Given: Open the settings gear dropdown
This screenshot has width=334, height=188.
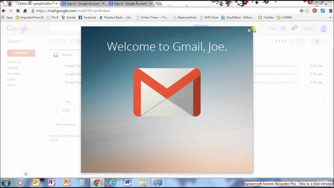Looking at the screenshot, I should [x=319, y=42].
